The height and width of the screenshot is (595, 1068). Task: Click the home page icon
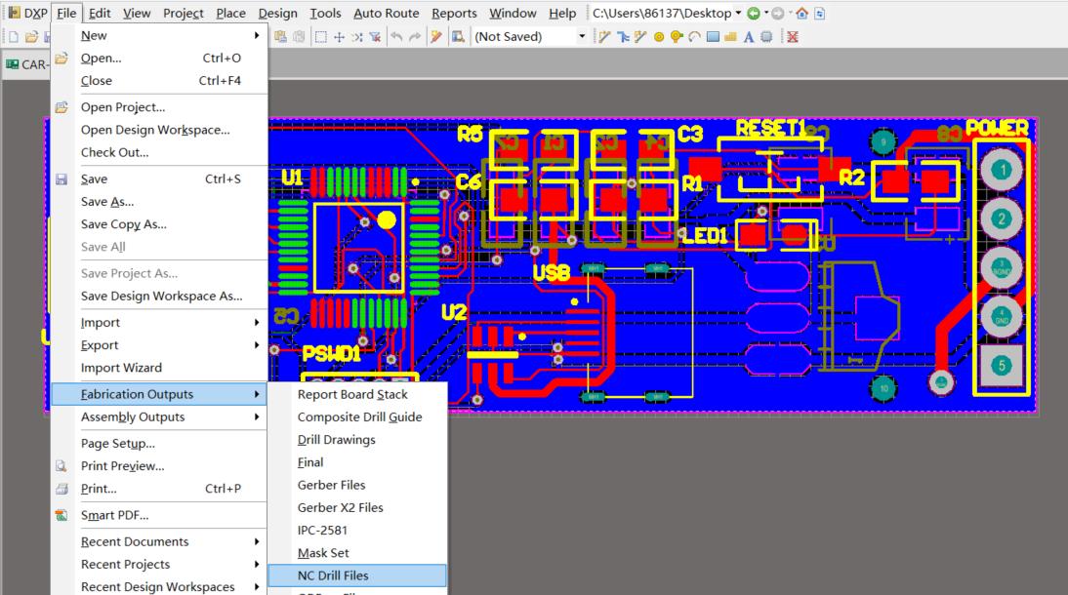pos(801,13)
